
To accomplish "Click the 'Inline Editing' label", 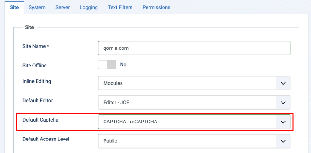I will point(37,81).
